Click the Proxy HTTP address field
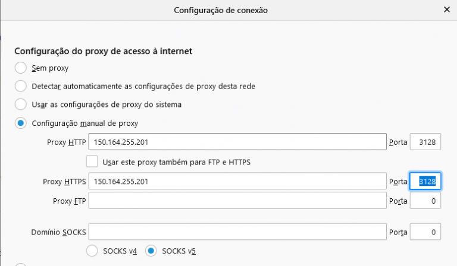This screenshot has width=457, height=266. tap(237, 142)
